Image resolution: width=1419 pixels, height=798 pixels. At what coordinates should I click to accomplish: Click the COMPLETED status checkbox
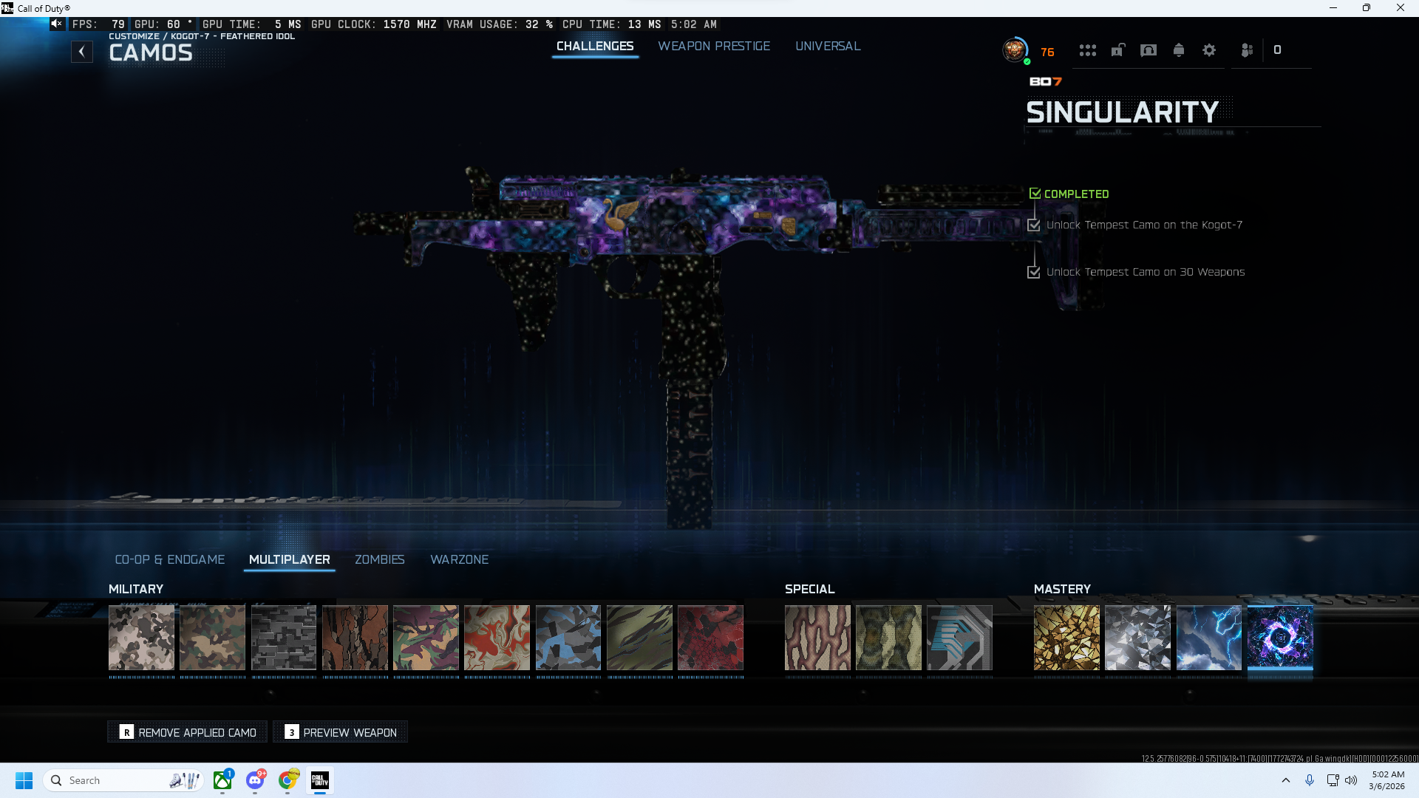coord(1035,194)
